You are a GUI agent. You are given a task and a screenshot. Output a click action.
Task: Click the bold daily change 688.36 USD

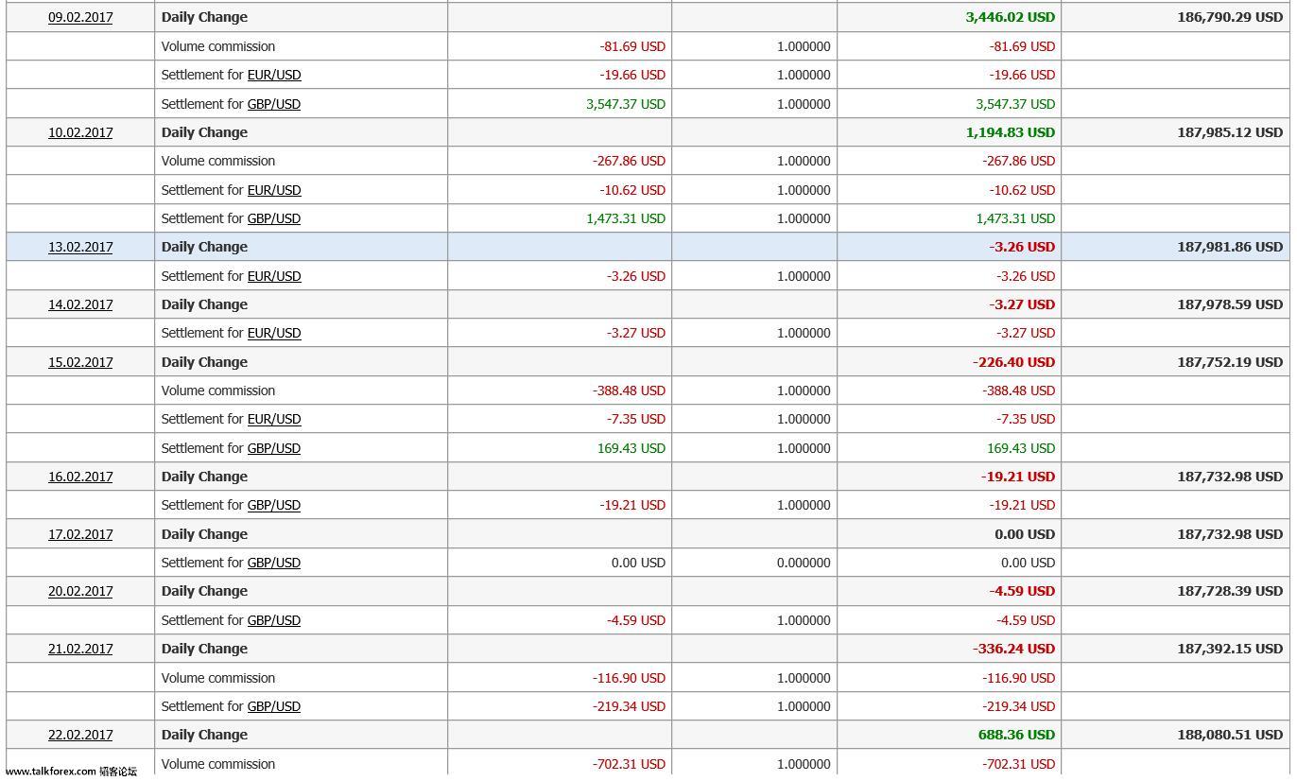[x=1017, y=735]
